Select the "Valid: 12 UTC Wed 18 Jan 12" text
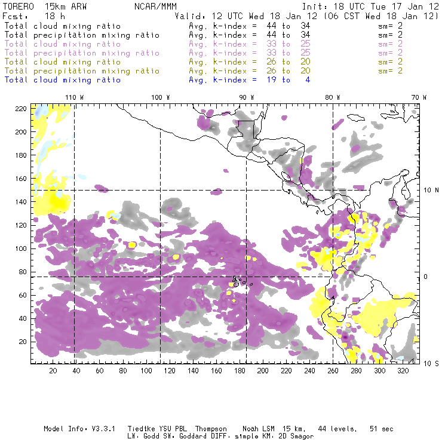 pyautogui.click(x=246, y=16)
